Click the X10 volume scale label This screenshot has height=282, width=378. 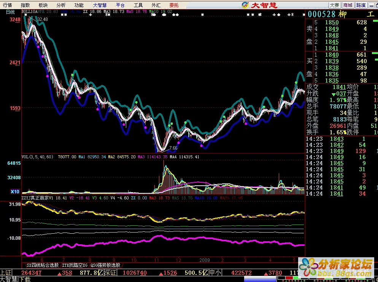tap(15, 191)
